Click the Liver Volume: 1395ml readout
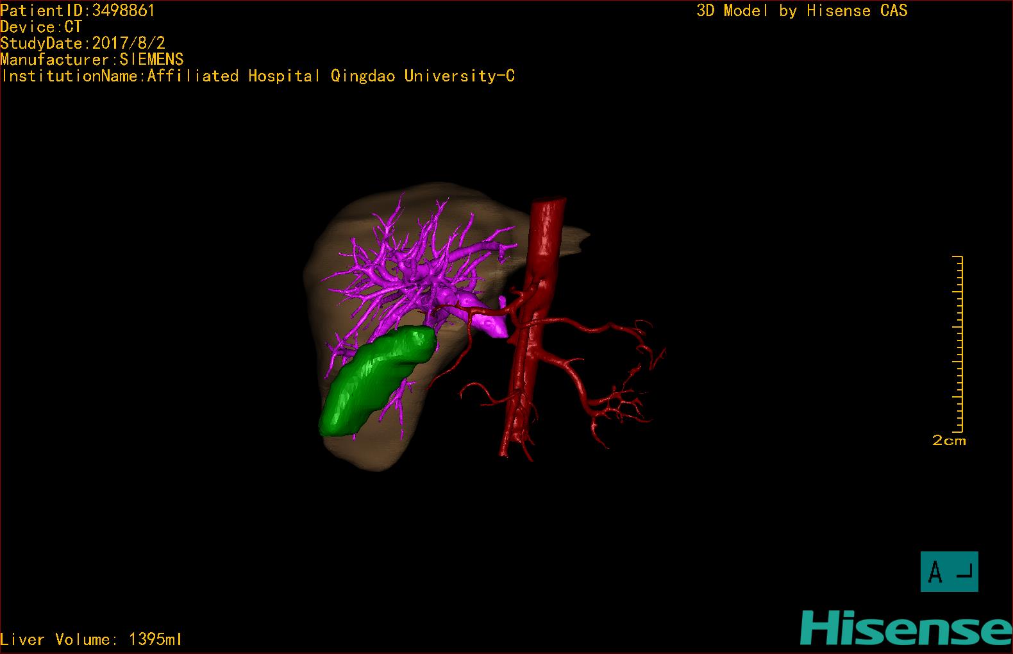 (91, 639)
